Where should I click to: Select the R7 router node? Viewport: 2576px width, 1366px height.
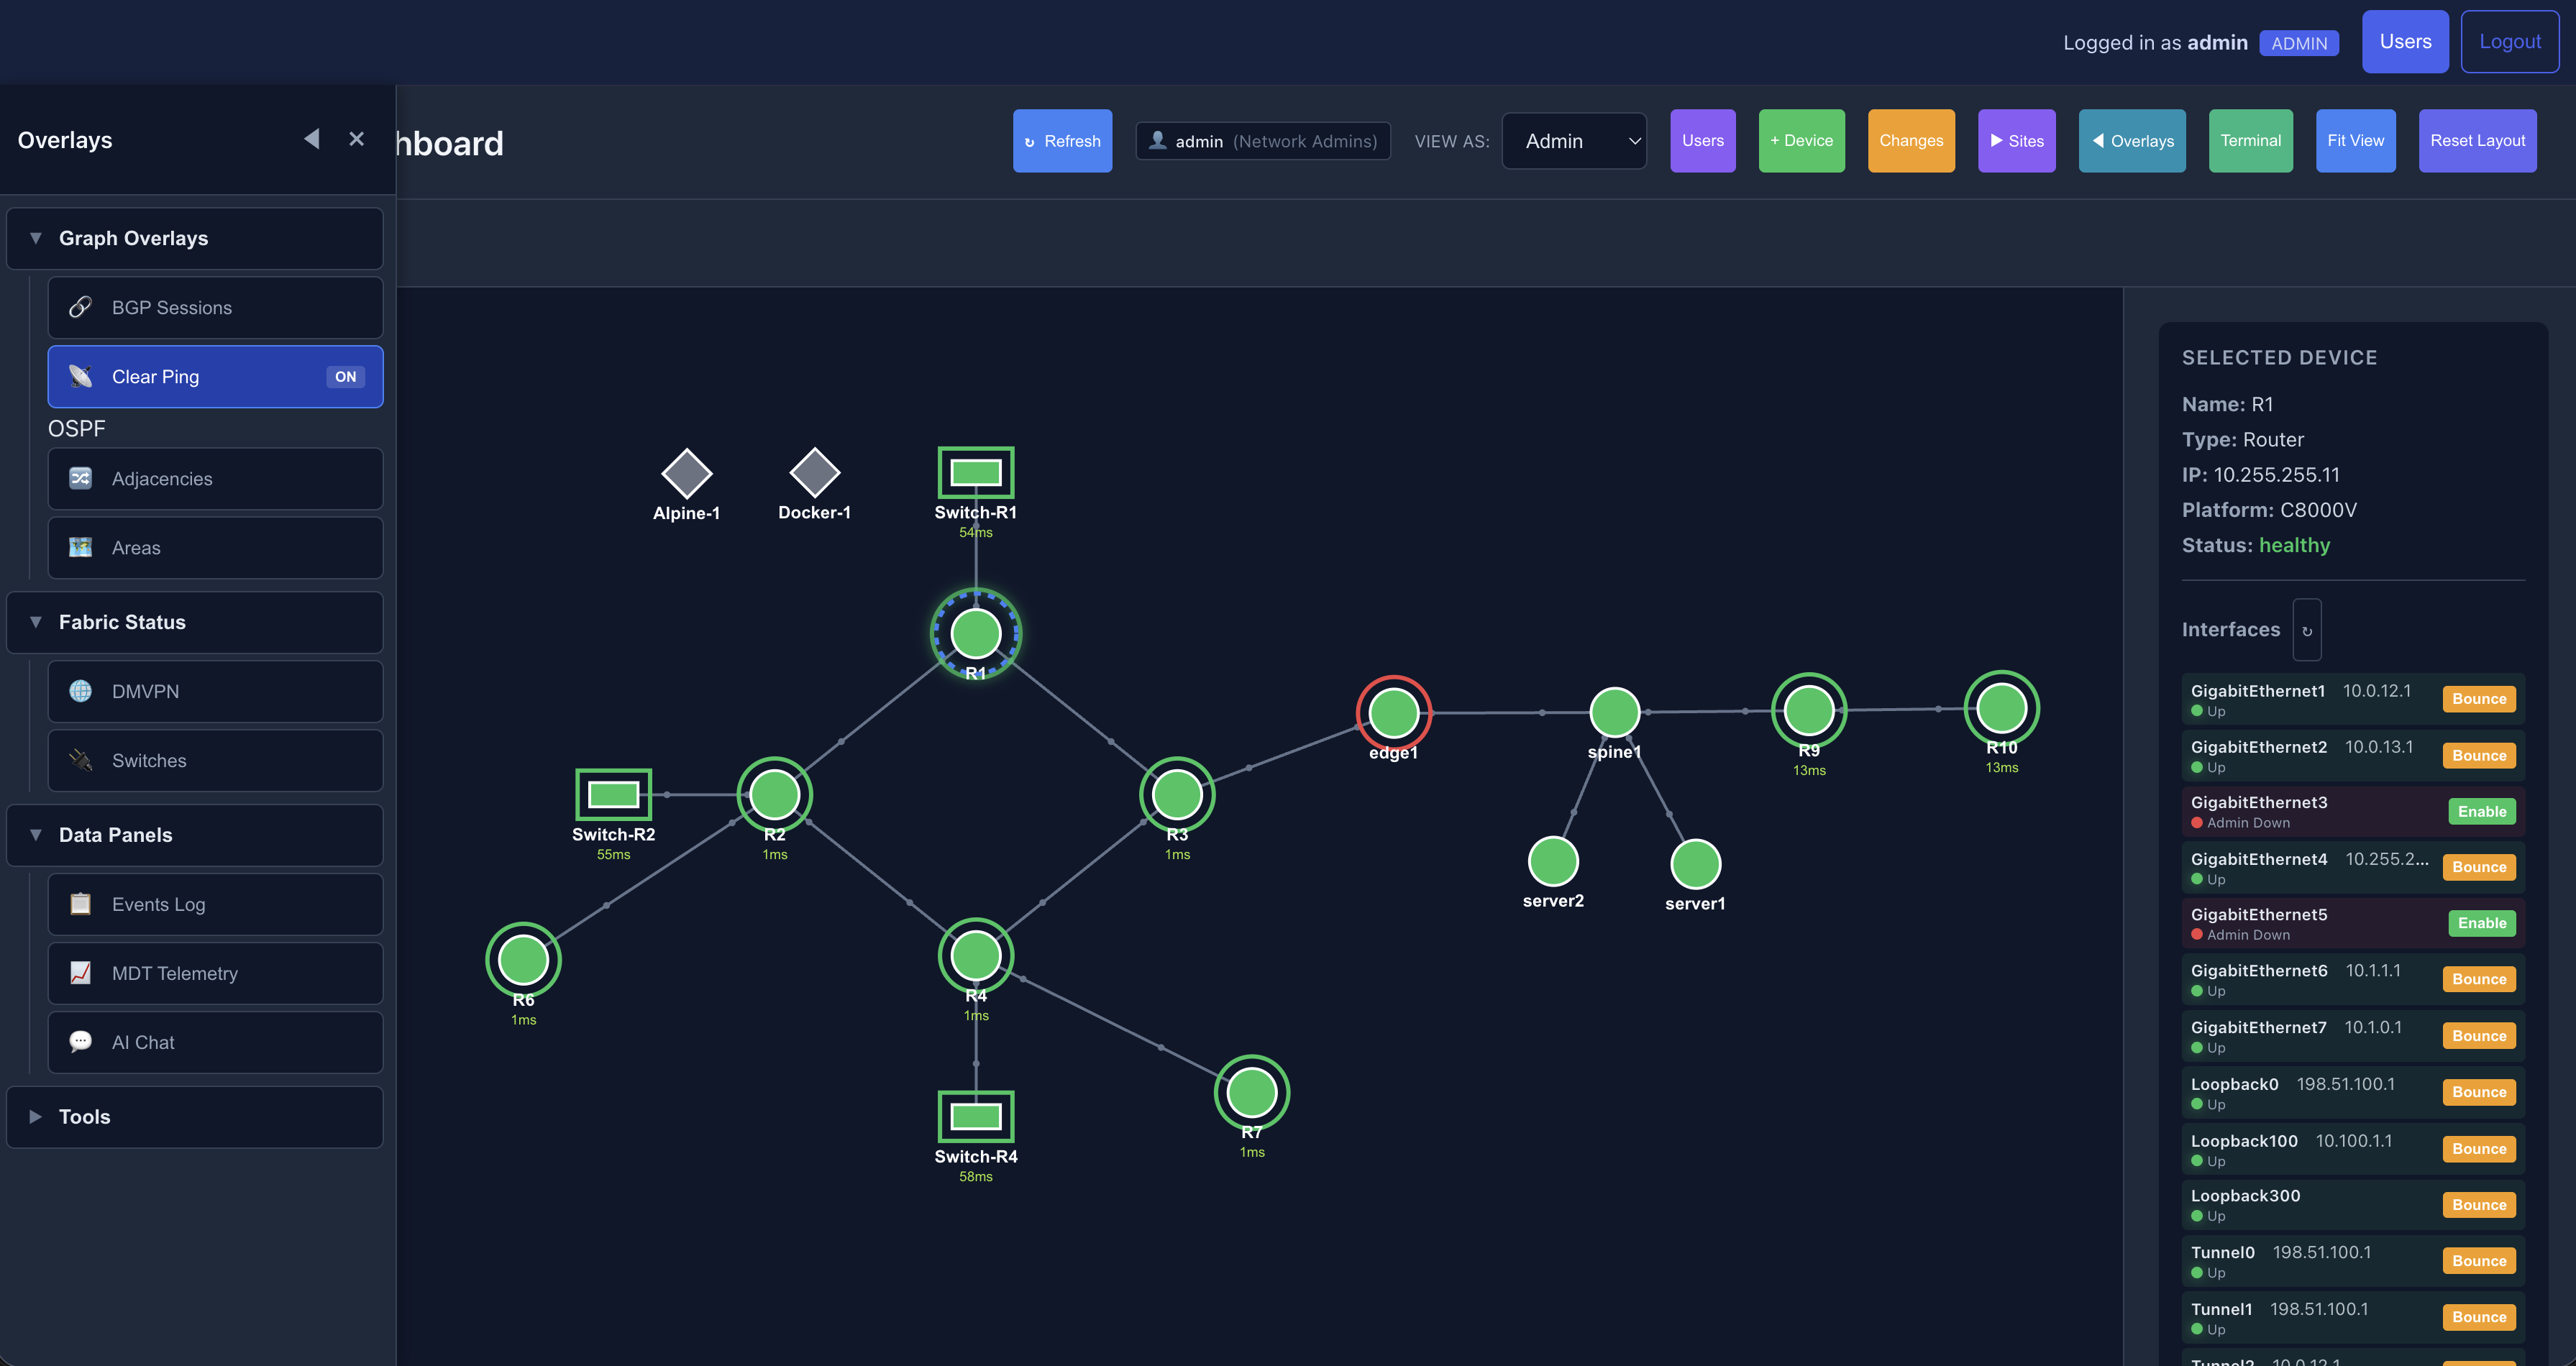click(1252, 1092)
